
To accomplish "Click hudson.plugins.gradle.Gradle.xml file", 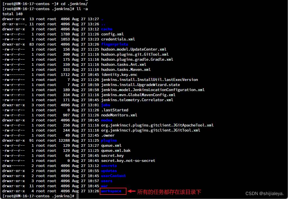I will point(137,59).
